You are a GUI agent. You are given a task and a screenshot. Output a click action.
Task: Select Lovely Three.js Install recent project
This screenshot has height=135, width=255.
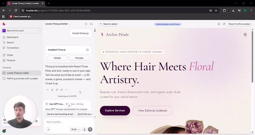point(21,73)
